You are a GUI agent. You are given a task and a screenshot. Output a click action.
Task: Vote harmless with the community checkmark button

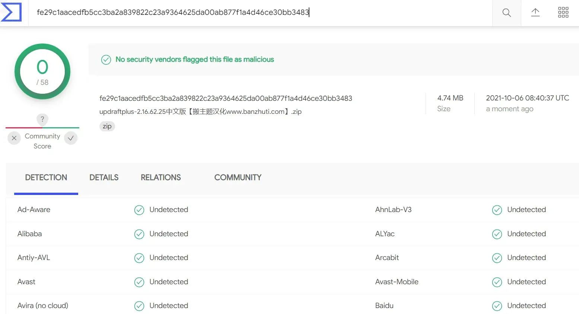point(71,138)
